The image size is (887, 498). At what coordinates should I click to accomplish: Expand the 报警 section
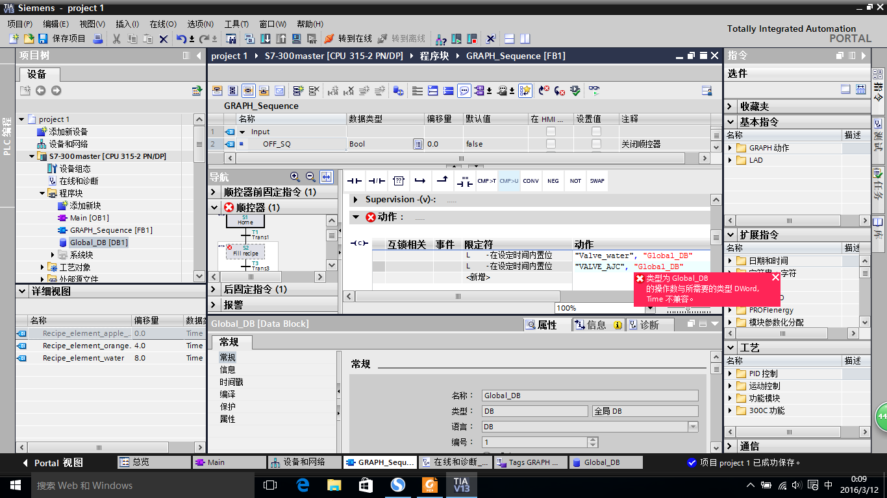(215, 305)
